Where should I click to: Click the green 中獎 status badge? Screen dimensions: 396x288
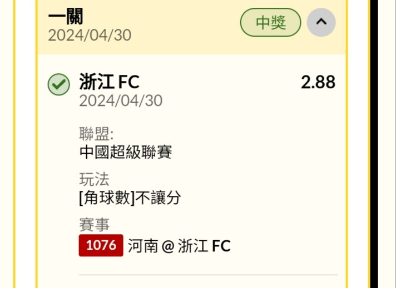click(x=270, y=23)
